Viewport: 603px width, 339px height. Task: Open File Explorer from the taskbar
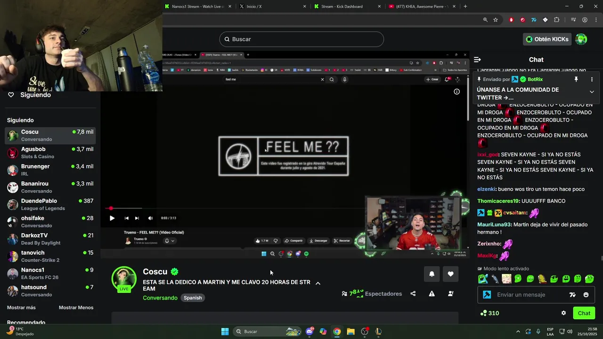350,331
